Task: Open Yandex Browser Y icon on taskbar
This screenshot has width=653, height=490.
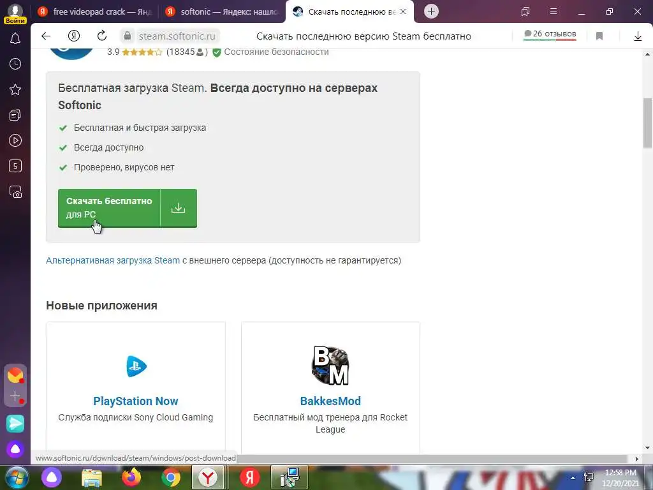Action: point(208,477)
